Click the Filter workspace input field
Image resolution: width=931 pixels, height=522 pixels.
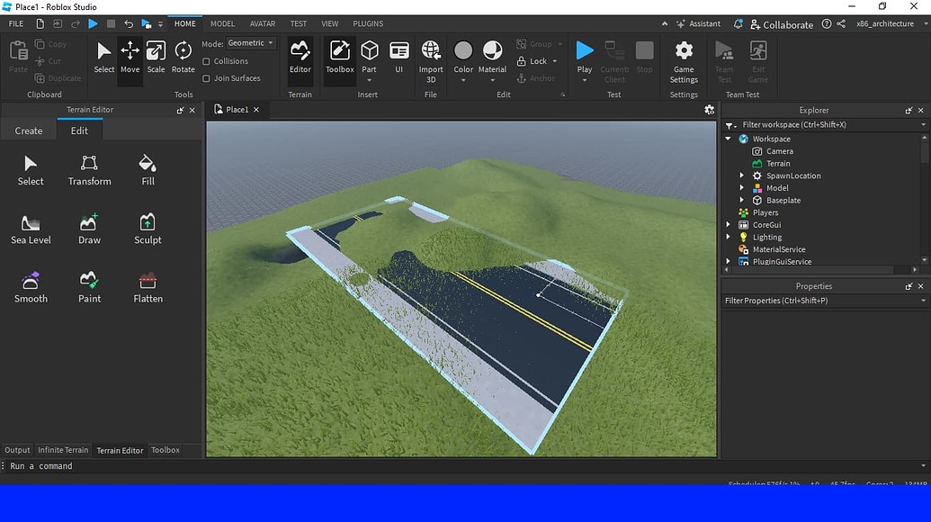(x=826, y=125)
